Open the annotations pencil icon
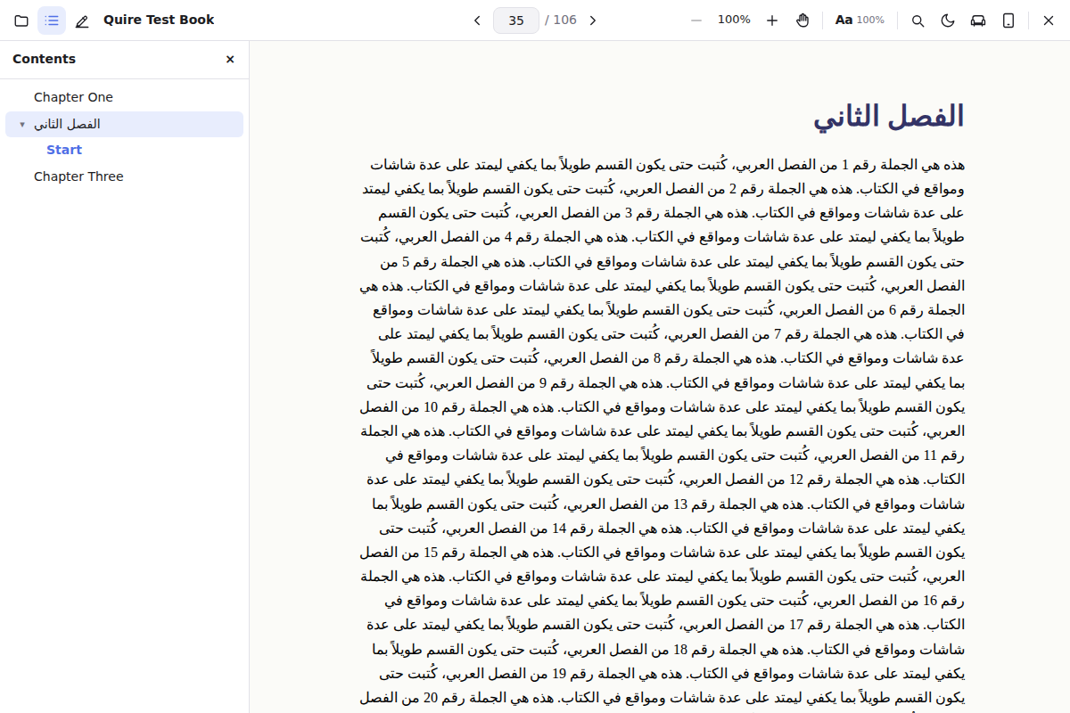Image resolution: width=1070 pixels, height=713 pixels. click(x=82, y=20)
